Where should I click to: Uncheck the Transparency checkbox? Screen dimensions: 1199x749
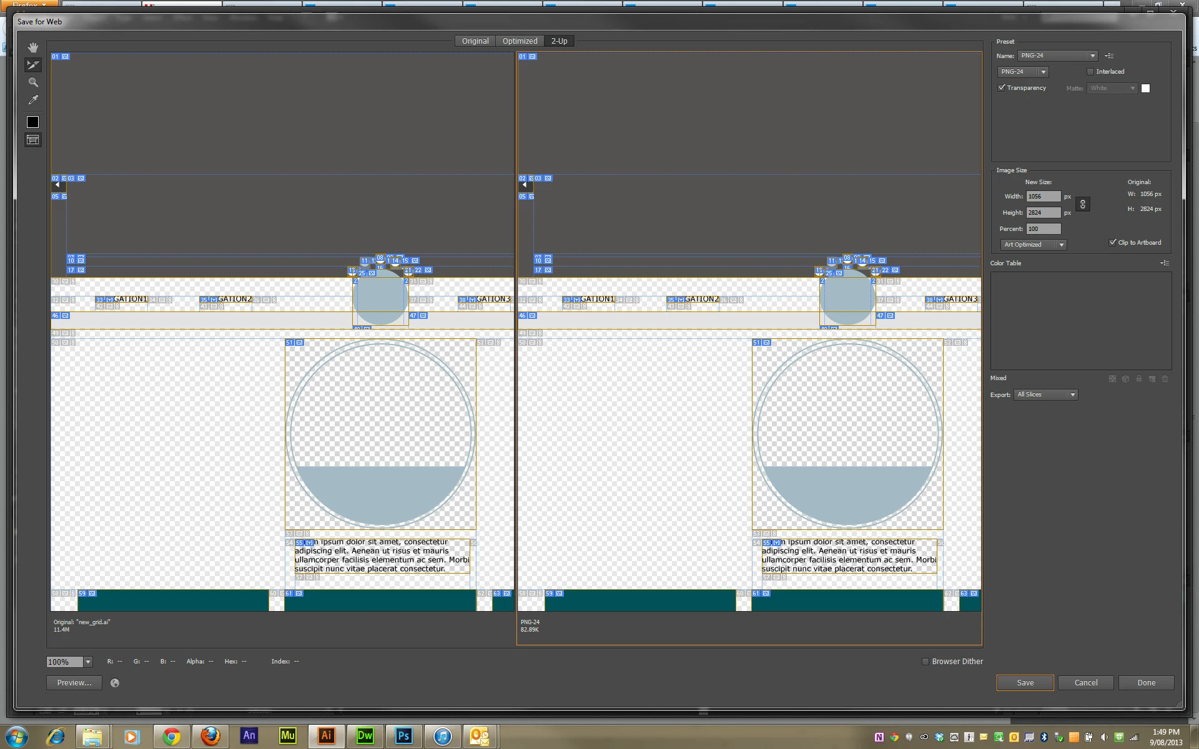[x=1002, y=88]
